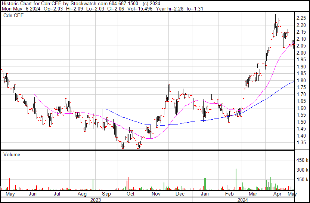Screen dimensions: 310x203
Task: Click the 1.90 price axis label
Action: pos(301,67)
